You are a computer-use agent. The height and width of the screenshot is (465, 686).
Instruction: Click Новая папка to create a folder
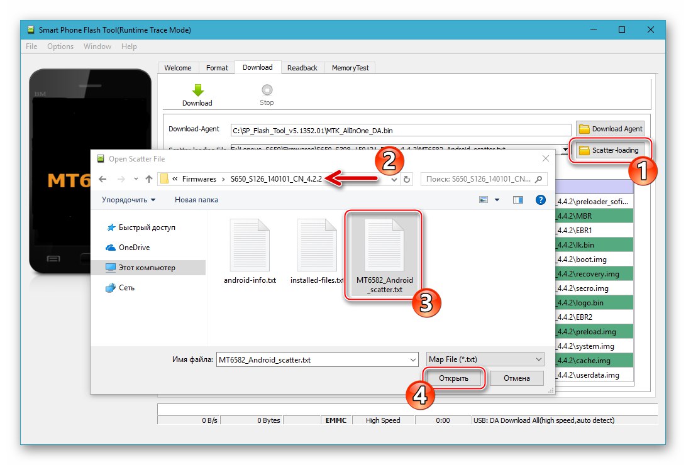196,200
